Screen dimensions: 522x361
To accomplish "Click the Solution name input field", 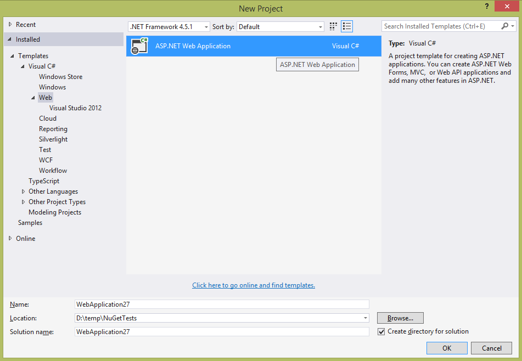I will click(x=222, y=332).
